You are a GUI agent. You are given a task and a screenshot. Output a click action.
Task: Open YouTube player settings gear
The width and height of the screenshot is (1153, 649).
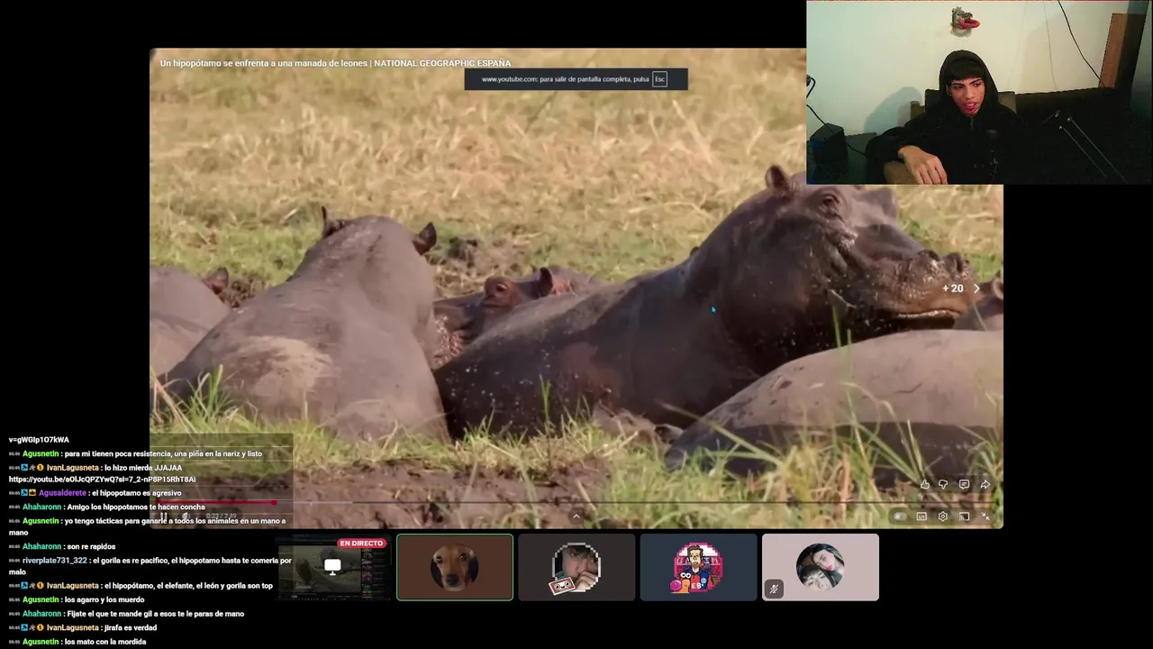pyautogui.click(x=942, y=516)
